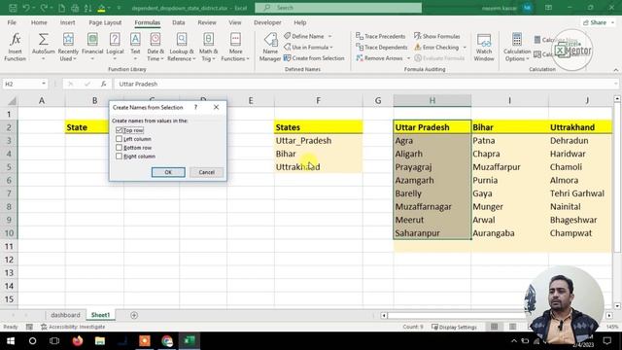Open dialog help question mark

coord(195,107)
